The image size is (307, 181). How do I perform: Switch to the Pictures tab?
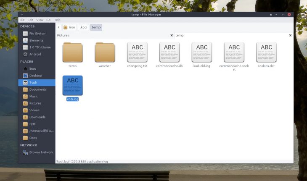point(63,35)
